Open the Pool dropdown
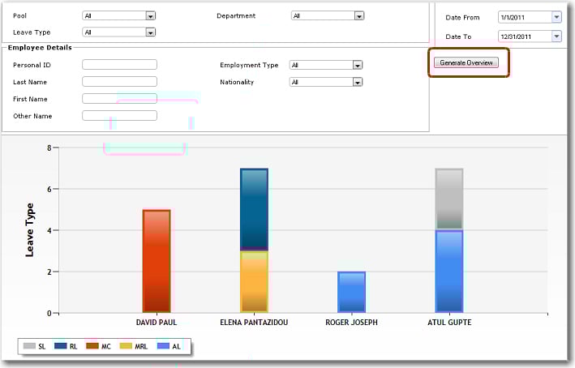 point(150,15)
